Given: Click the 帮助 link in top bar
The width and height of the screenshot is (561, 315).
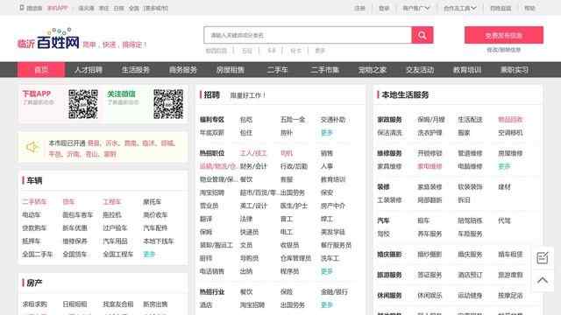Looking at the screenshot, I should point(529,8).
